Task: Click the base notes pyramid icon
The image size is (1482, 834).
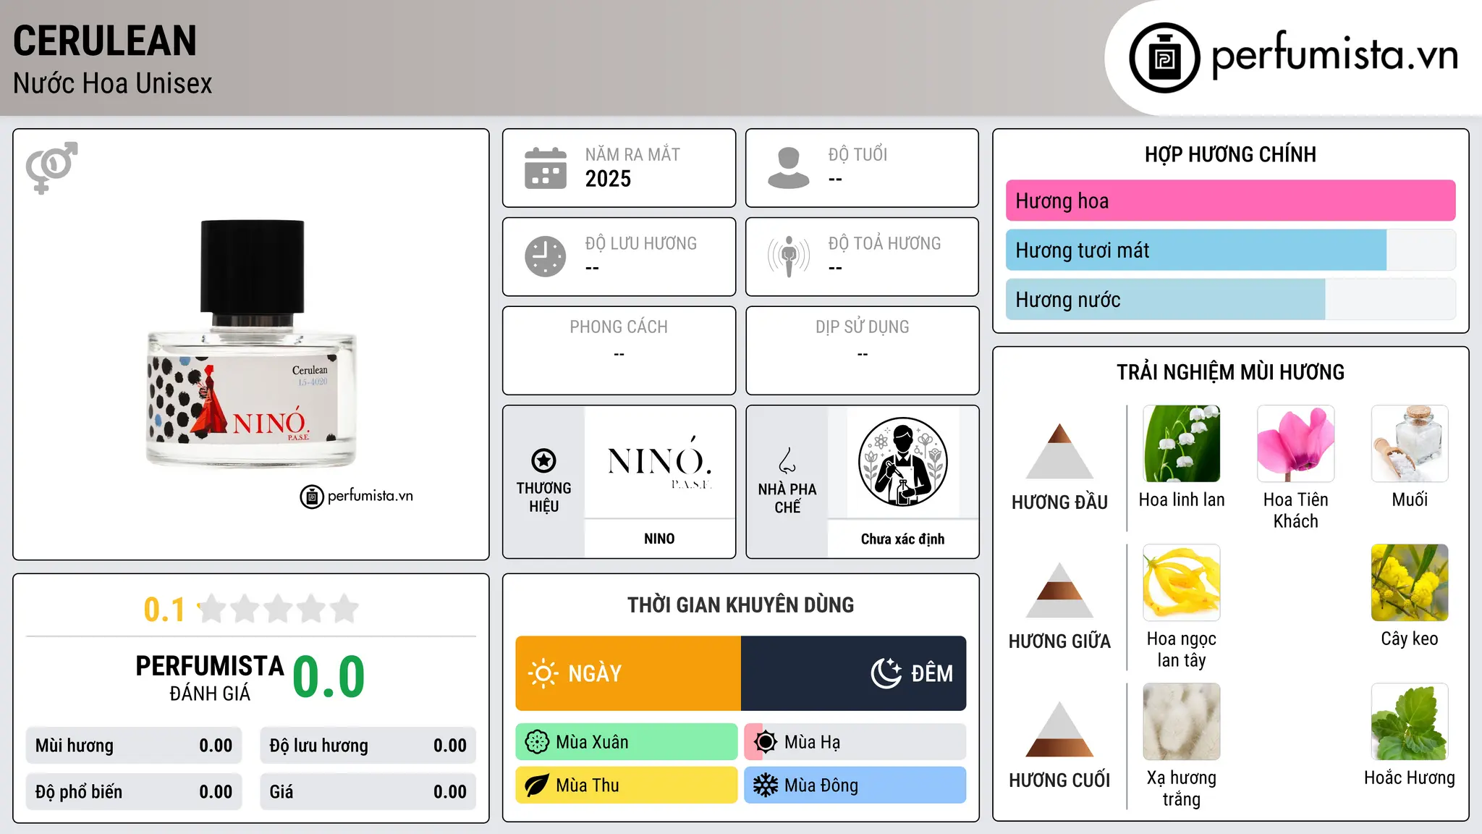Action: [x=1059, y=729]
